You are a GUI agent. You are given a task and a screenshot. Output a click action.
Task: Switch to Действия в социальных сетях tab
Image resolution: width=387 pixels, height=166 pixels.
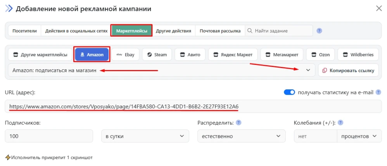[76, 31]
